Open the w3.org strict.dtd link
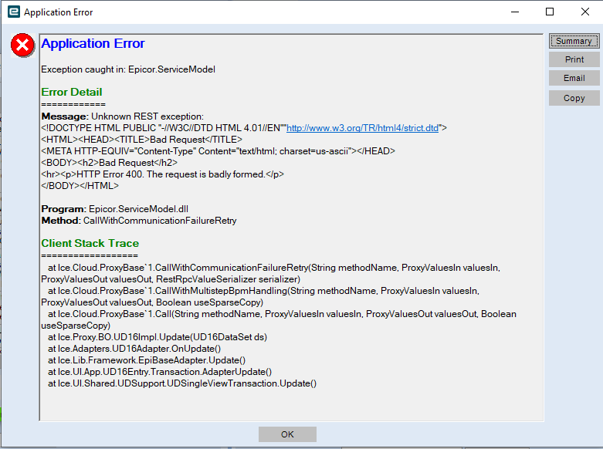The height and width of the screenshot is (449, 603). tap(362, 128)
